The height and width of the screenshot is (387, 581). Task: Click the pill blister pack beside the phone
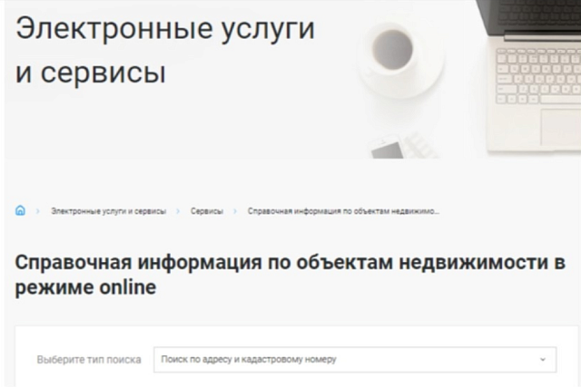tap(419, 142)
